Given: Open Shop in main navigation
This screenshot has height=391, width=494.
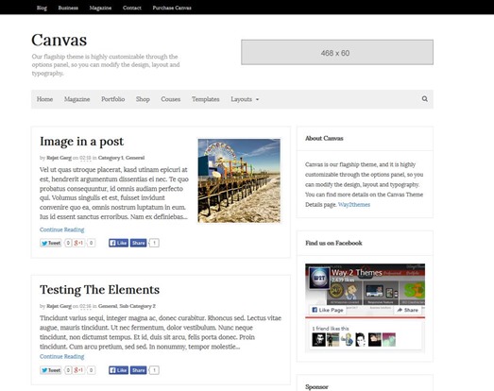Looking at the screenshot, I should (x=143, y=99).
